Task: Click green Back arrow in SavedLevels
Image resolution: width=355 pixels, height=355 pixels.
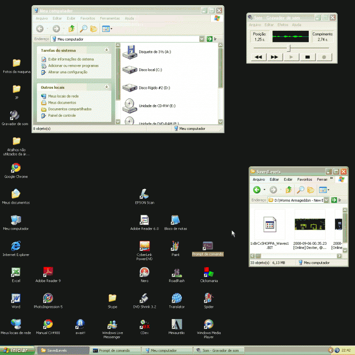Action: pyautogui.click(x=257, y=190)
